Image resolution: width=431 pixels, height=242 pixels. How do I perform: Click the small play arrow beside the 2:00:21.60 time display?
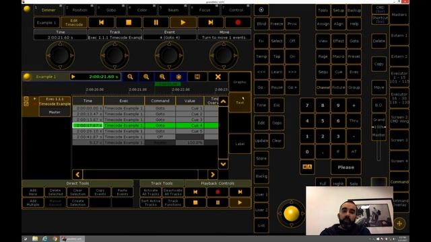(73, 77)
